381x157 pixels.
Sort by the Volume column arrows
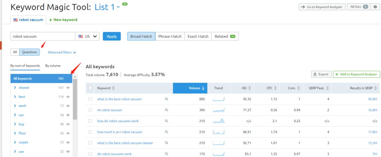[x=202, y=88]
